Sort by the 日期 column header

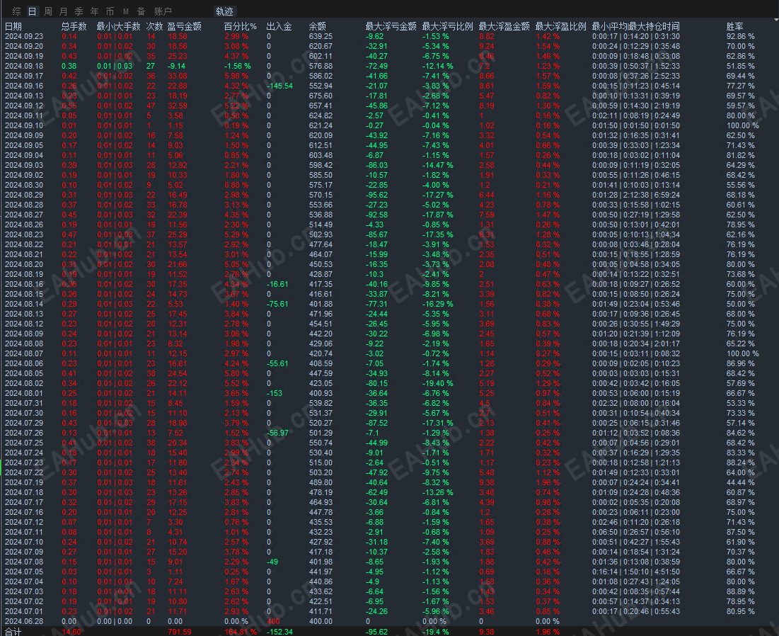pyautogui.click(x=13, y=26)
